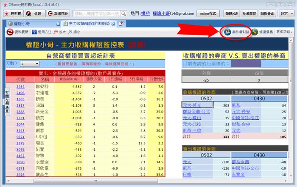297x187 pixels.
Task: Open stock code 6271 link
Action: 20,168
